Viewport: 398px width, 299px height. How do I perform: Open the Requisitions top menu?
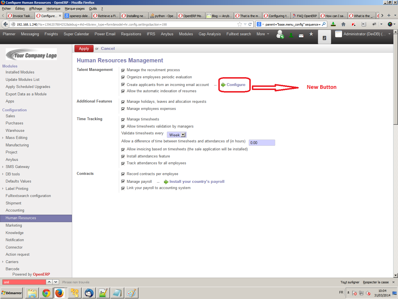coord(131,34)
